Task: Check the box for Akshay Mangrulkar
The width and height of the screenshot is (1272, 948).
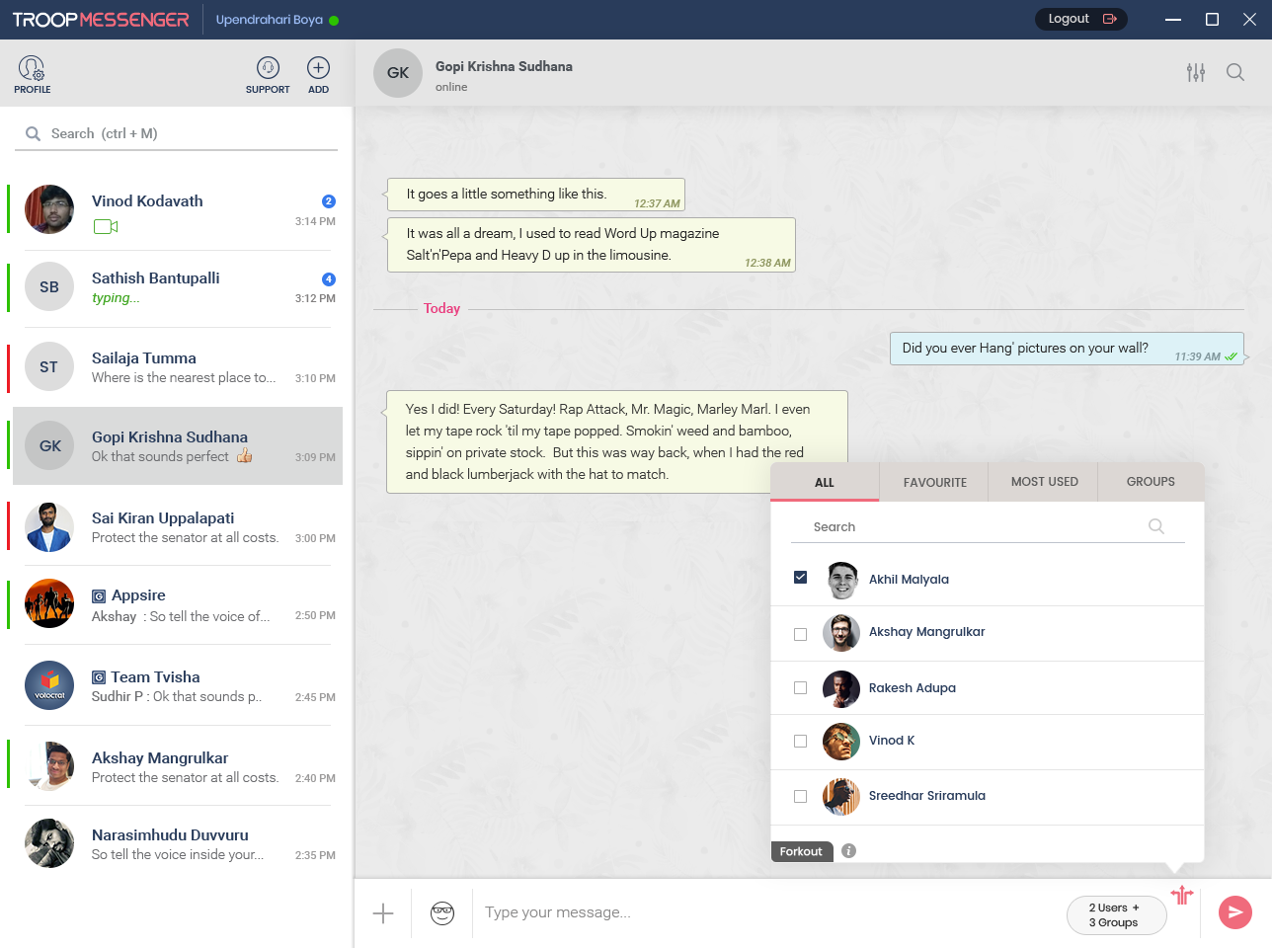Action: (x=800, y=633)
